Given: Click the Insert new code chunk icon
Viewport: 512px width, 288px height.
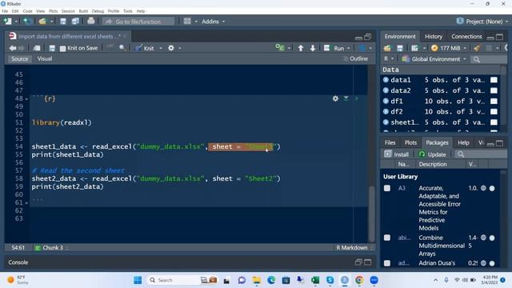Looking at the screenshot, I should coord(280,48).
